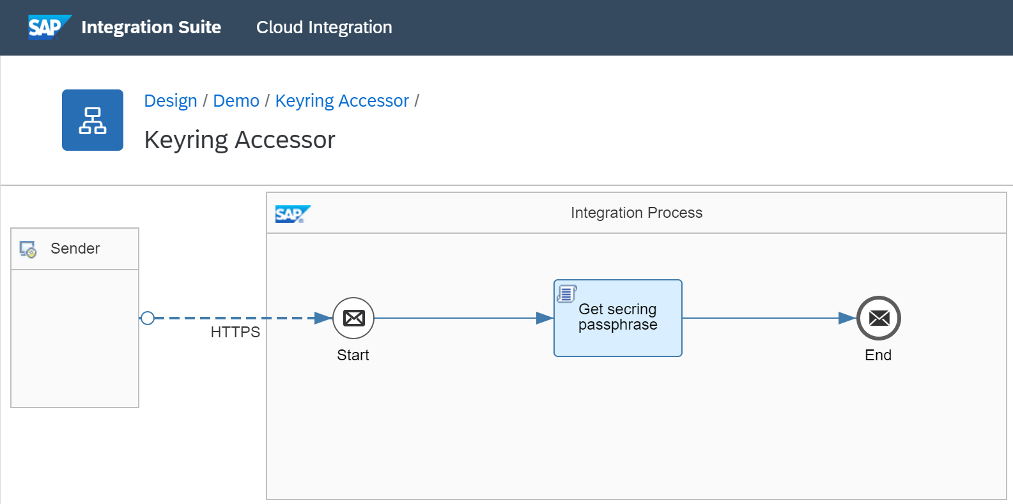Open the Keyring Accessor breadcrumb link
Image resolution: width=1013 pixels, height=504 pixels.
click(x=341, y=101)
